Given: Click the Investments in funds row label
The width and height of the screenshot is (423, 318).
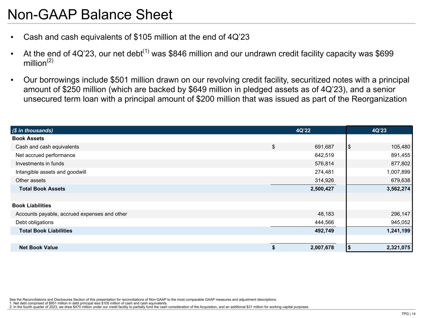Looking at the screenshot, I should 40,164.
